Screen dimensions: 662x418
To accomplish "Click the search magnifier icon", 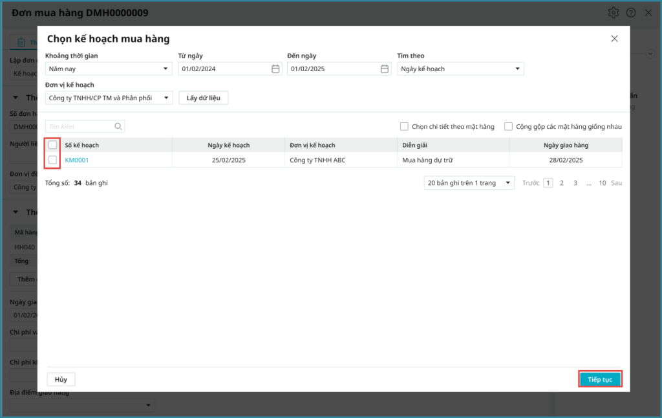I will coord(118,127).
